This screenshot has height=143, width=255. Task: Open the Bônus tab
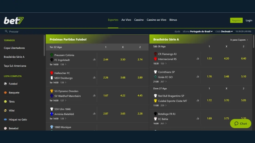(173, 20)
